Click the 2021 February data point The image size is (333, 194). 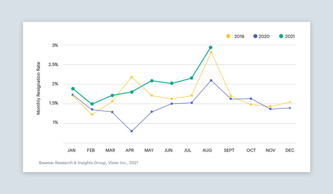coord(92,104)
